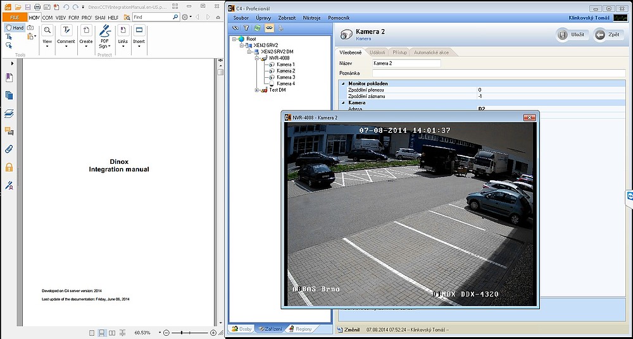This screenshot has height=339, width=633.
Task: Select Kamera 1 in the device tree
Action: click(x=285, y=65)
